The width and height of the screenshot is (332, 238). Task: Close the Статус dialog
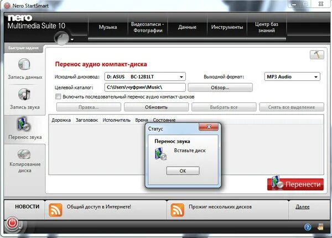pyautogui.click(x=209, y=127)
